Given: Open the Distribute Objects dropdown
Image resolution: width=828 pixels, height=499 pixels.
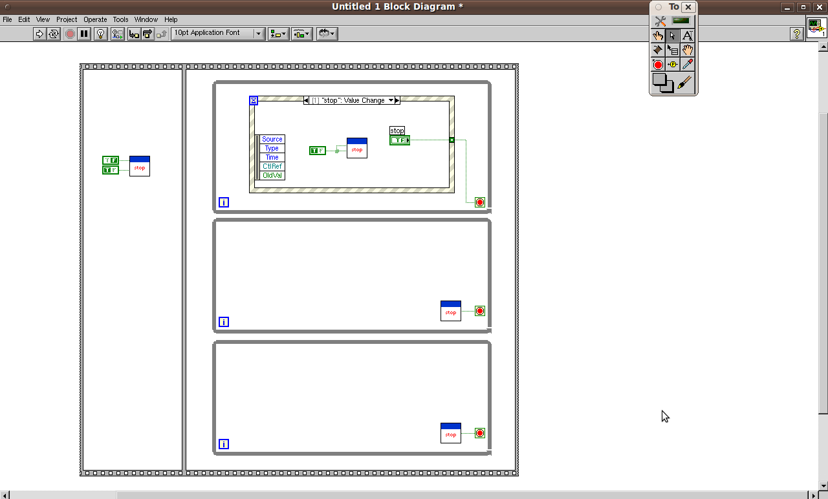Looking at the screenshot, I should click(302, 34).
